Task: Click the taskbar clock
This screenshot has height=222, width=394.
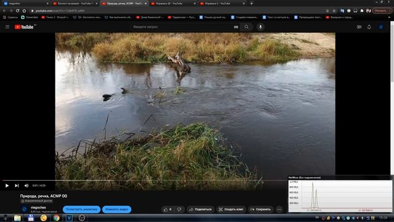Action: (x=383, y=218)
